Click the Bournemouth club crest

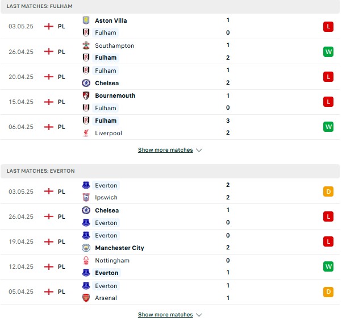click(86, 95)
